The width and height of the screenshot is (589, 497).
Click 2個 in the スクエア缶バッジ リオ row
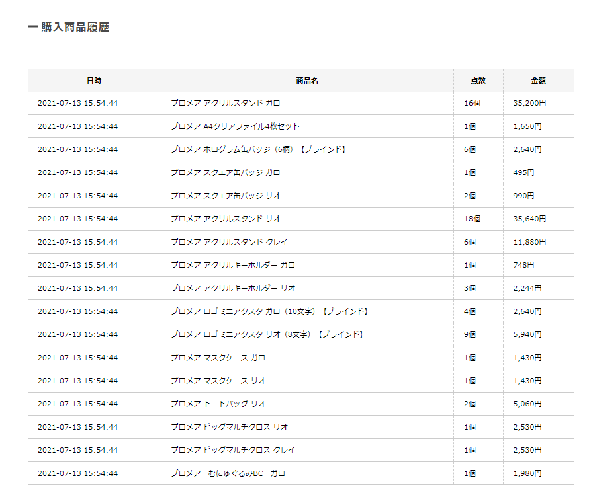coord(470,196)
